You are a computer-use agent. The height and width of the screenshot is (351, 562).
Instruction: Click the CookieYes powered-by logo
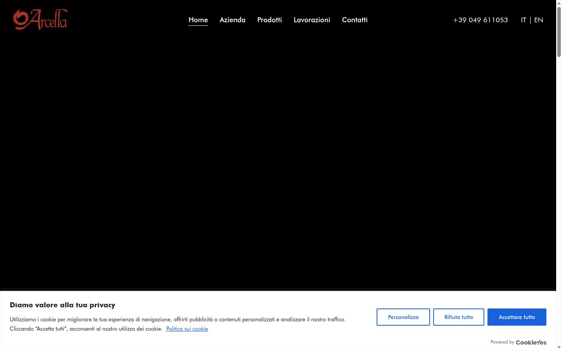(x=531, y=342)
